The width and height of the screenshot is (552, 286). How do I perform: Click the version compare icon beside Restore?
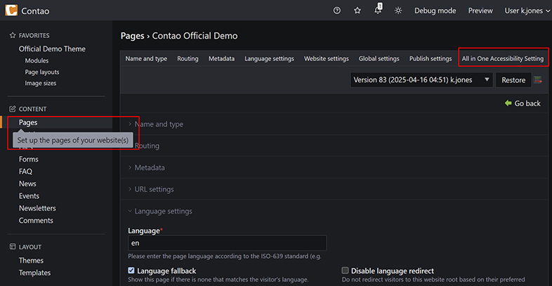[x=538, y=80]
